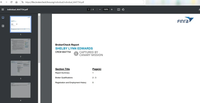
Task: Select page 1 thumbnail
Action: coord(20,24)
